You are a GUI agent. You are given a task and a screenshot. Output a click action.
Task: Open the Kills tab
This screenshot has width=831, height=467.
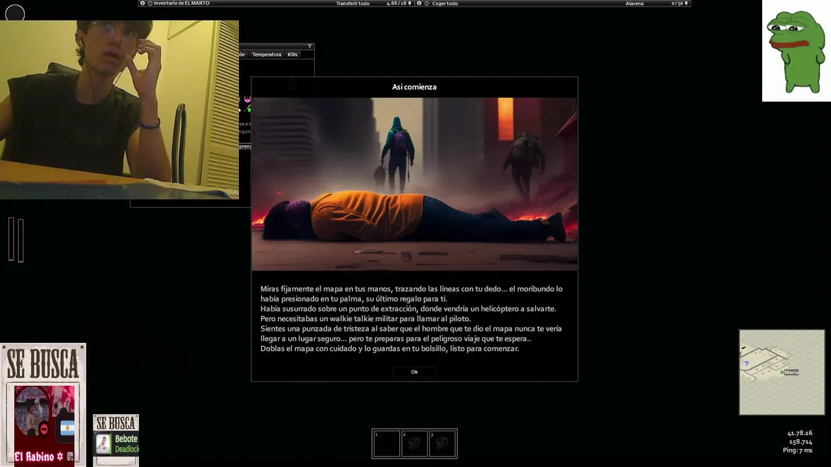292,54
